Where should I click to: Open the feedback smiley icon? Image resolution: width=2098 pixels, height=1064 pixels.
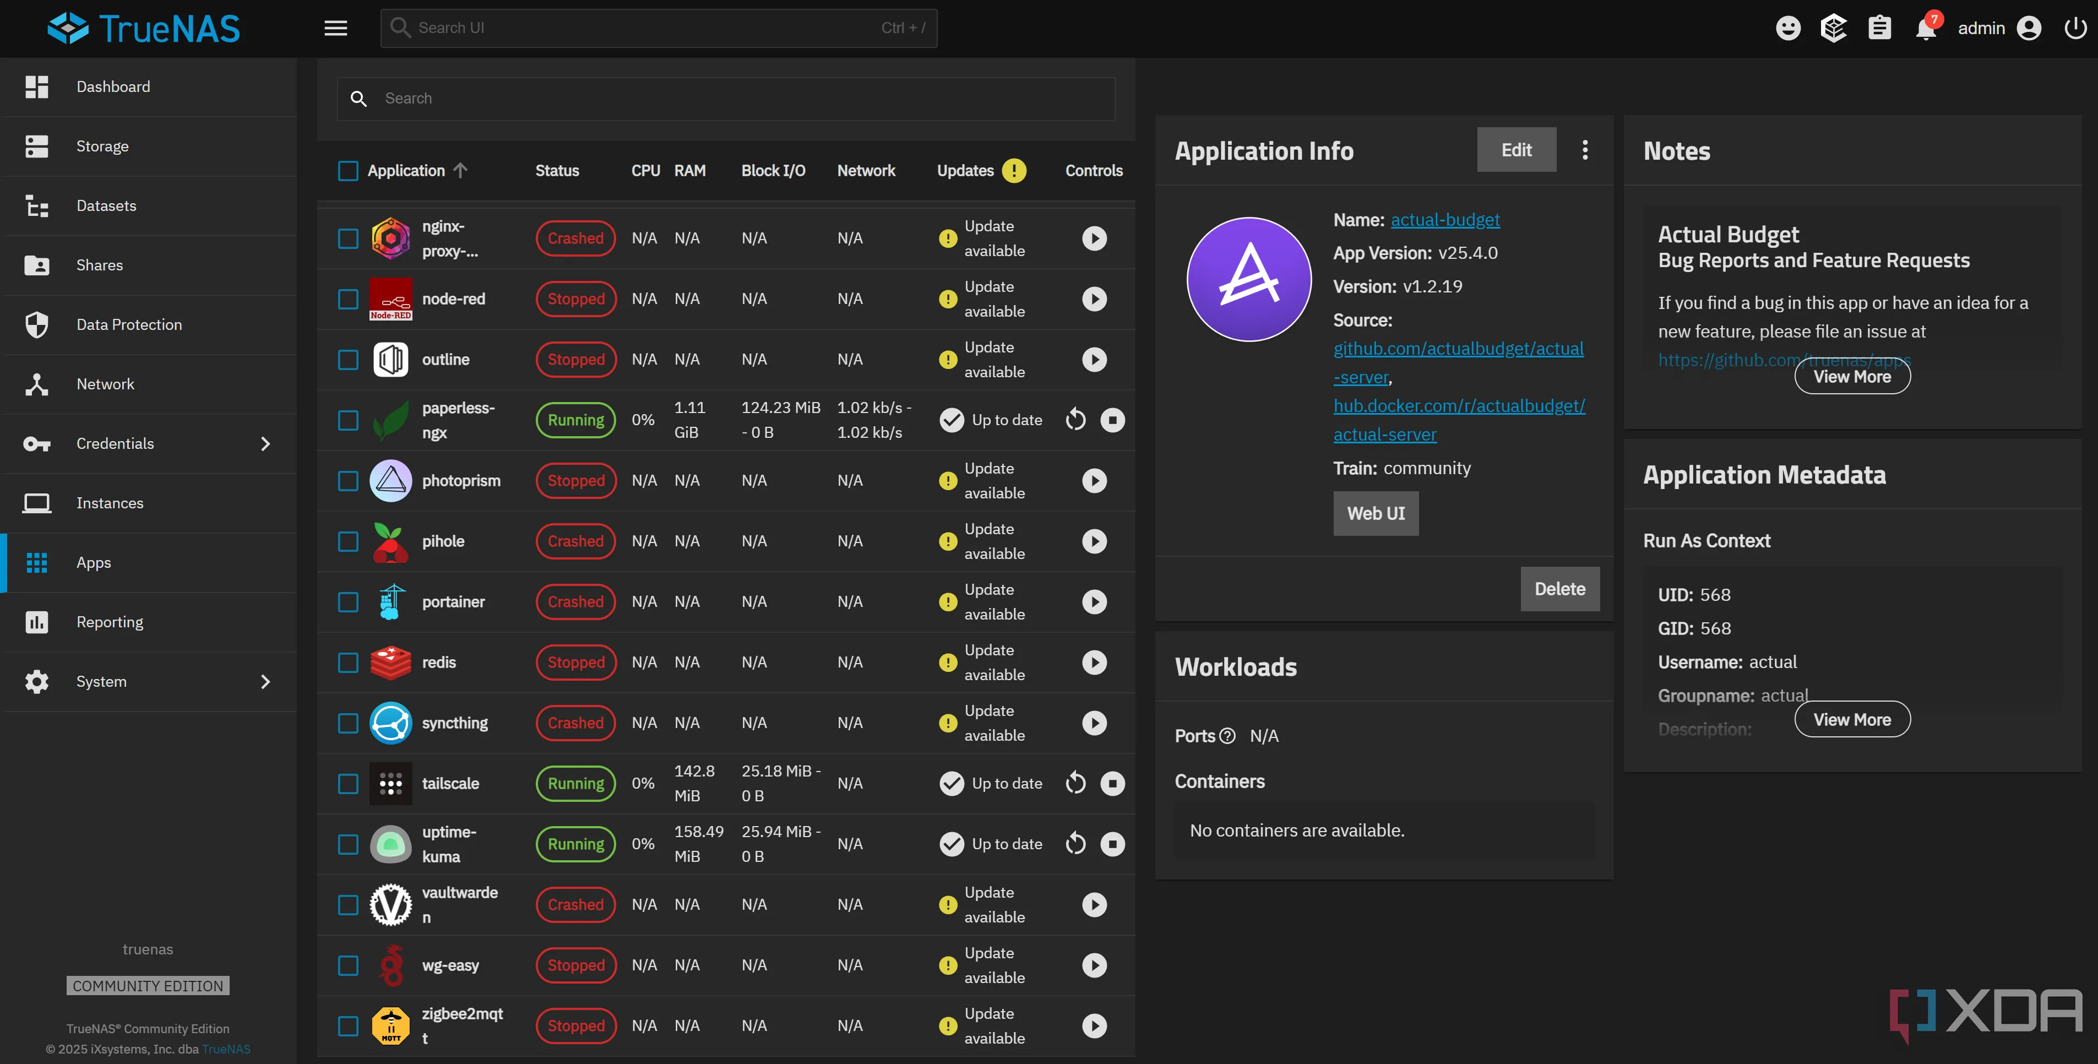tap(1787, 29)
